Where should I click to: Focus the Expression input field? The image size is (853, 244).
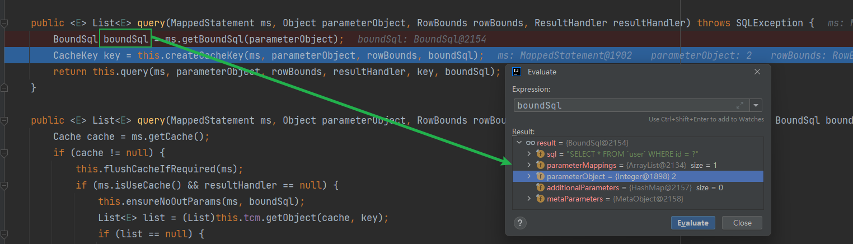[x=621, y=105]
